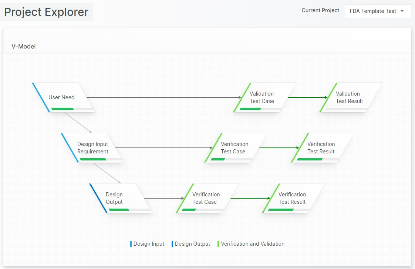Open the Validation Test Result node
Image resolution: width=415 pixels, height=269 pixels.
(349, 97)
